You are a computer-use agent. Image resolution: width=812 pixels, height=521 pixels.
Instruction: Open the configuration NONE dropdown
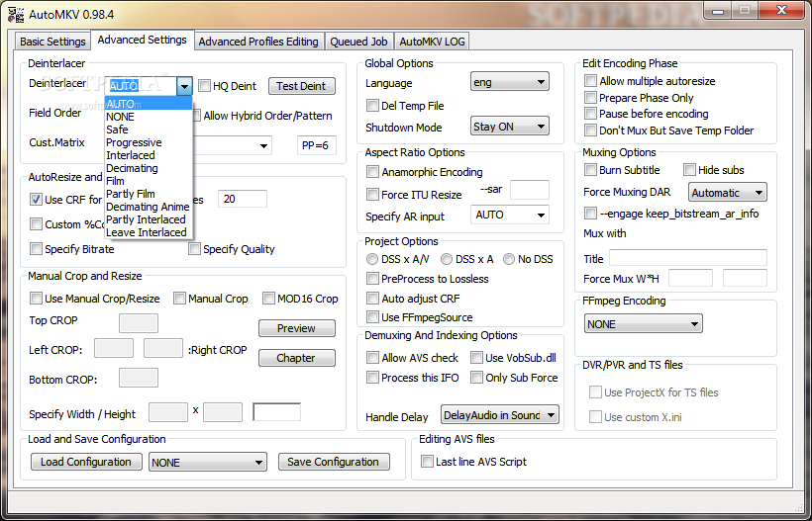(x=208, y=462)
